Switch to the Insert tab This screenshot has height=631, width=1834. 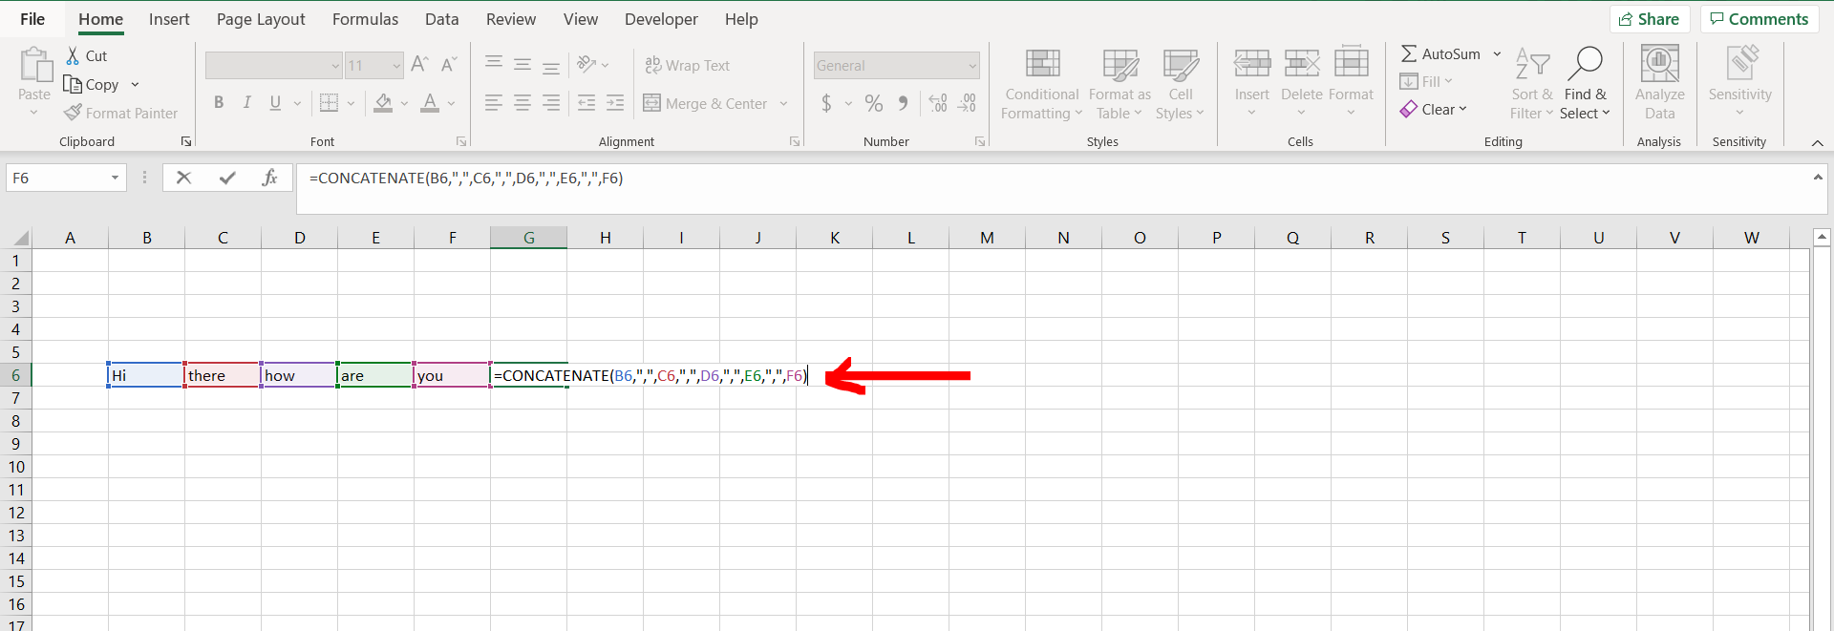pos(169,19)
